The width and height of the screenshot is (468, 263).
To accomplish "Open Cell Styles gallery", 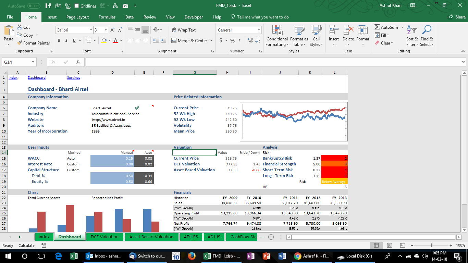I will point(316,35).
